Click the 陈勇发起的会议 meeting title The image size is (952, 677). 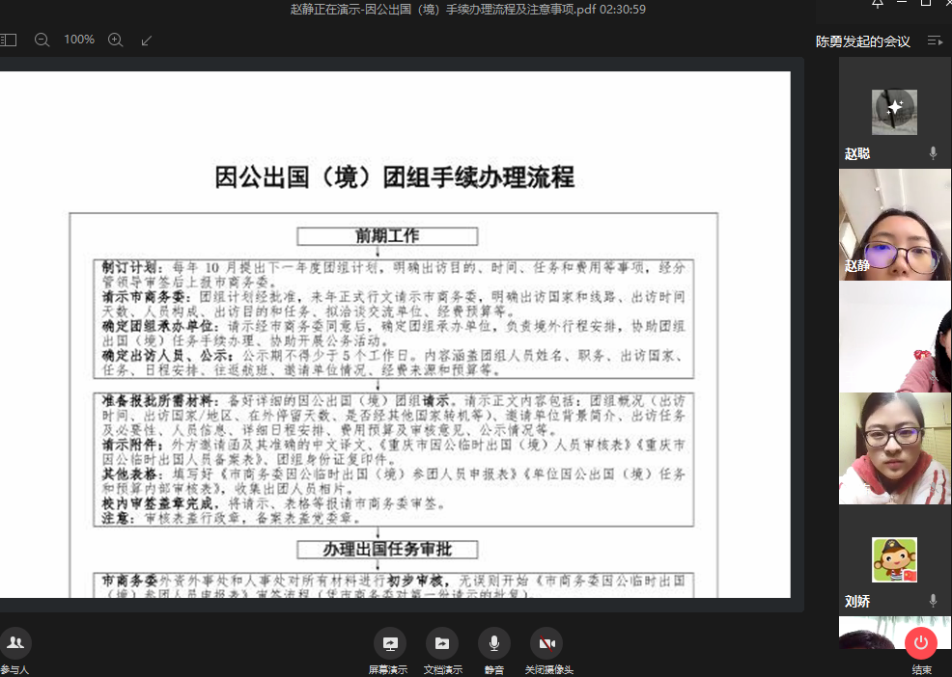point(863,41)
